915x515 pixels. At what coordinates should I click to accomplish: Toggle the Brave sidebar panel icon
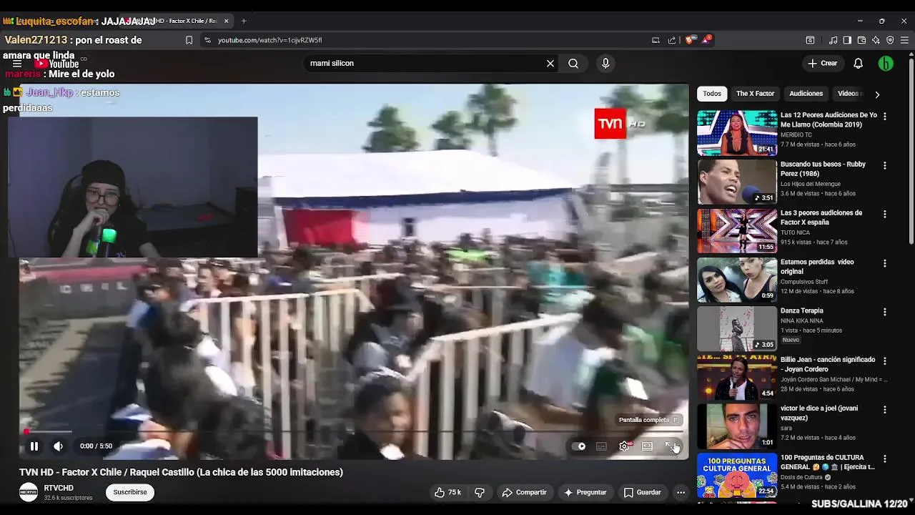847,40
